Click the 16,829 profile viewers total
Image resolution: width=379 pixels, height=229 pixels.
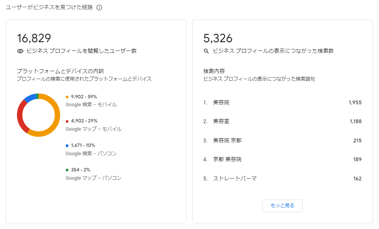(x=34, y=38)
